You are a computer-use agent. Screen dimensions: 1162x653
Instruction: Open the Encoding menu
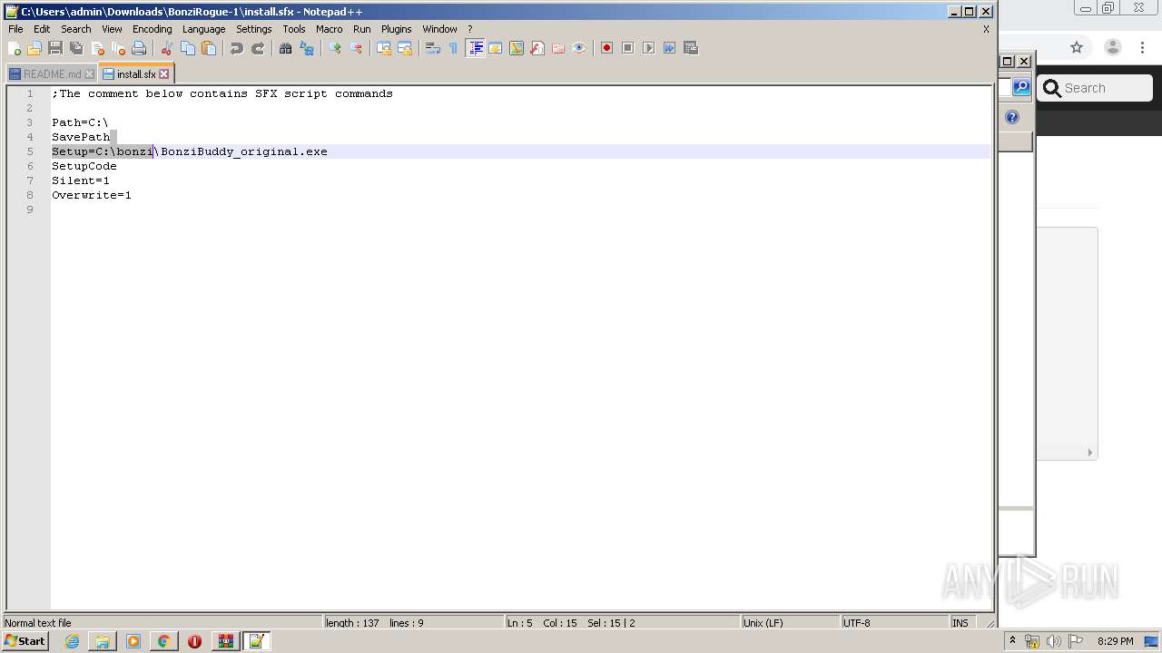152,29
